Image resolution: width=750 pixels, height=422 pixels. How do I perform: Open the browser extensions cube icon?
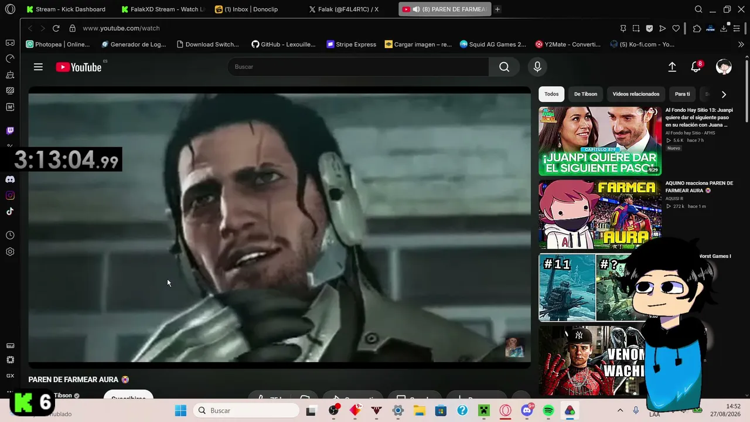click(697, 28)
